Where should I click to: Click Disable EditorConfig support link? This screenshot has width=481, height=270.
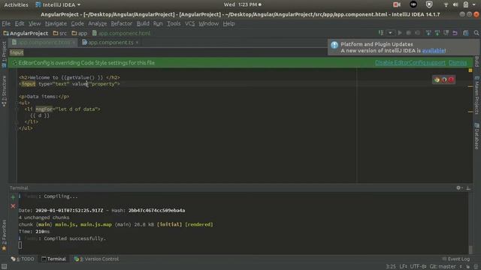tap(410, 63)
